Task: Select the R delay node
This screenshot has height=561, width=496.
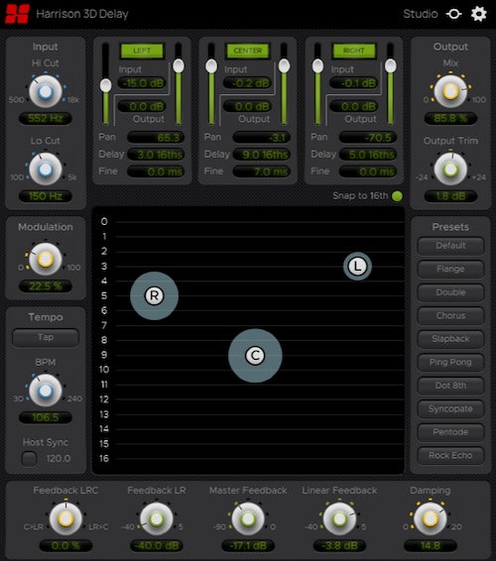Action: [154, 295]
